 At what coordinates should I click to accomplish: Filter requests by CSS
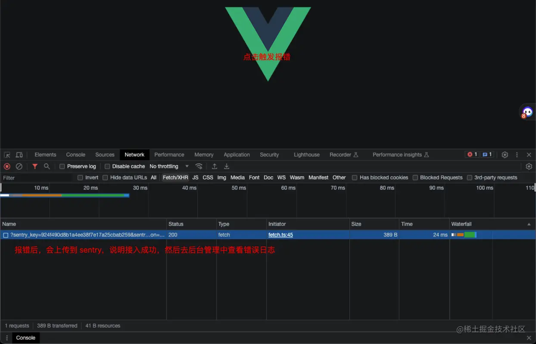(x=208, y=178)
